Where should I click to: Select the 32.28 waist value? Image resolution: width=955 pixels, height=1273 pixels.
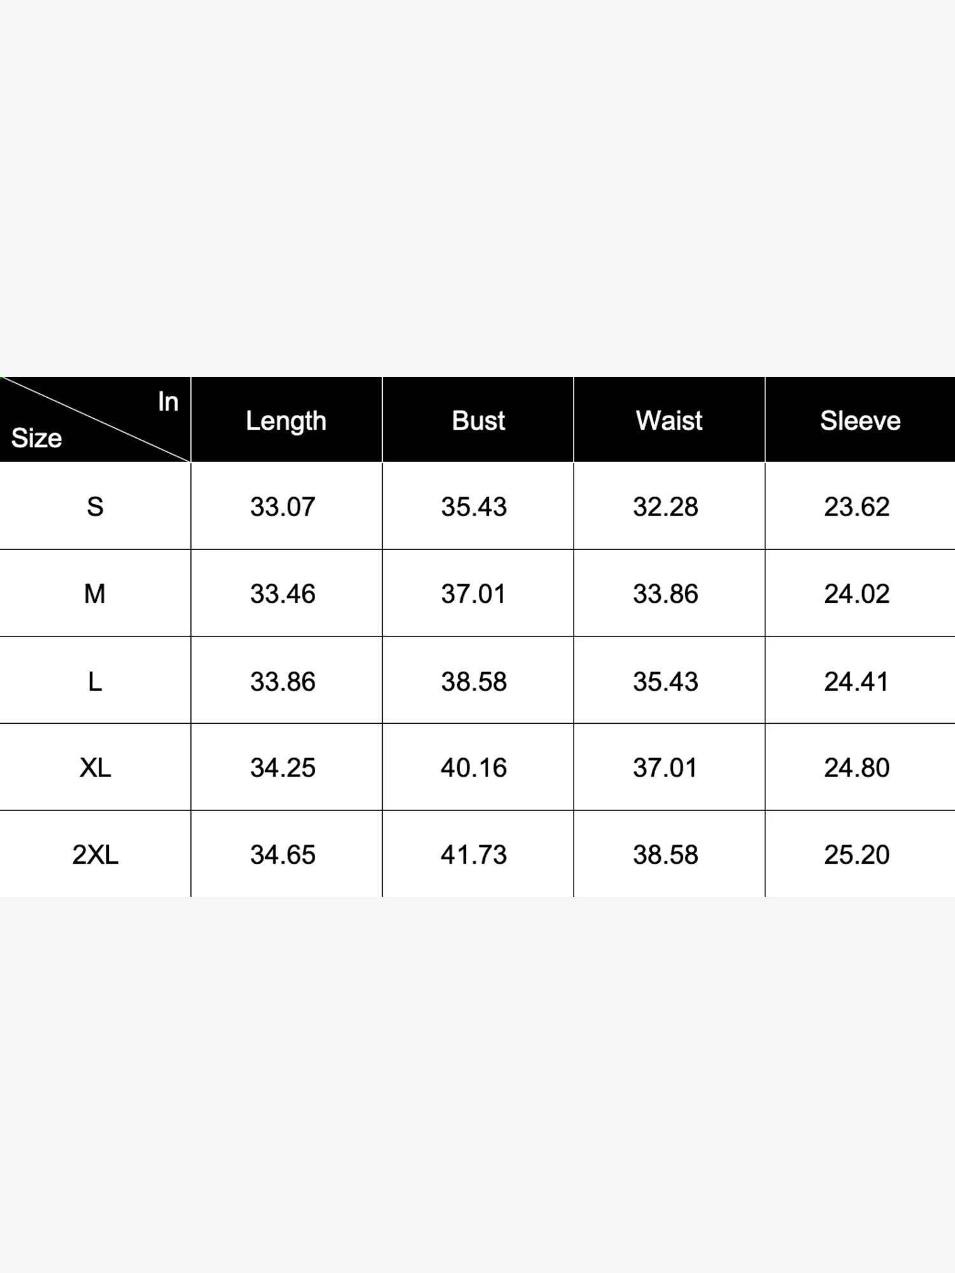coord(665,507)
